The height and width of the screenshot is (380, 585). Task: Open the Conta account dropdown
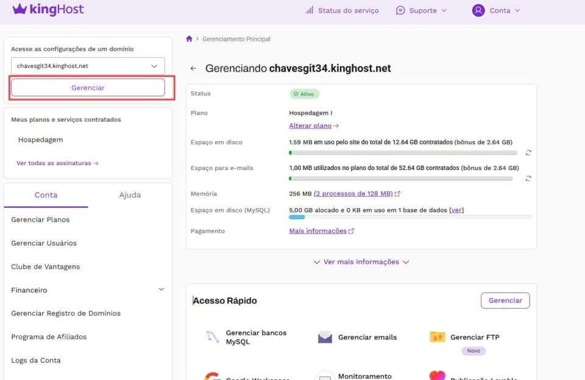point(496,10)
